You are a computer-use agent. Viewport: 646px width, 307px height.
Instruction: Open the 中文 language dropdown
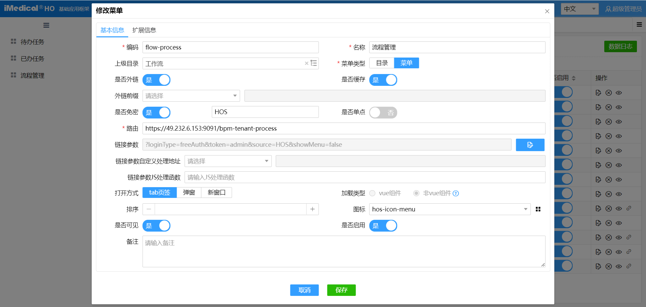579,9
